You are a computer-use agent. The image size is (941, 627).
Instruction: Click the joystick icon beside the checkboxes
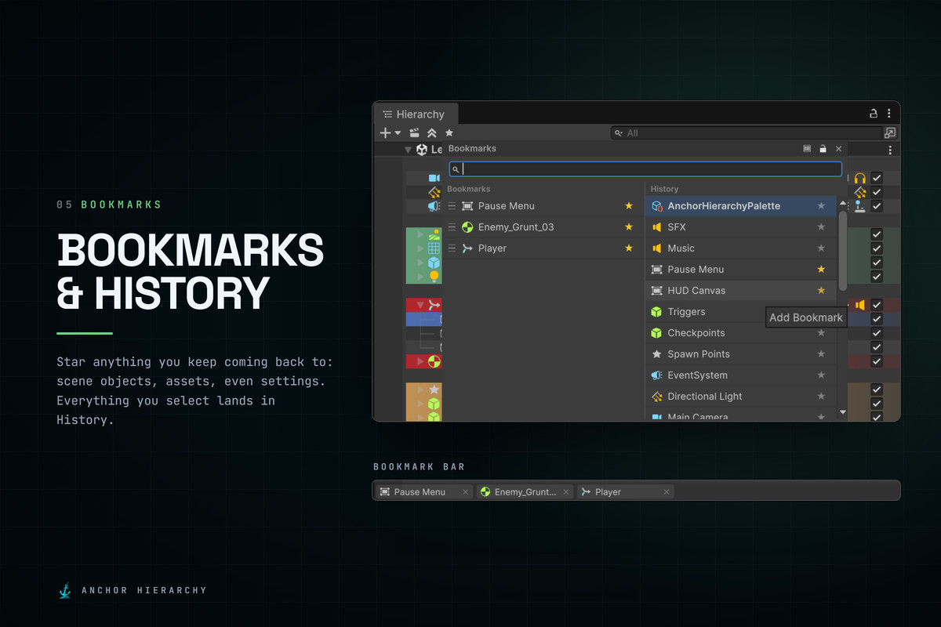coord(860,206)
